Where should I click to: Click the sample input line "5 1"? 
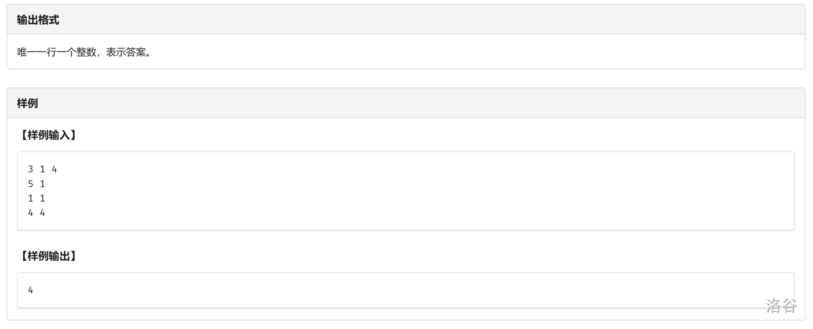click(36, 184)
